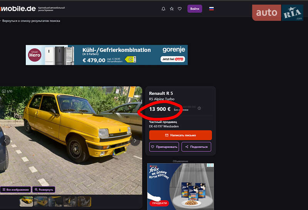Click Все изображения button
The width and height of the screenshot is (308, 210).
[16, 190]
